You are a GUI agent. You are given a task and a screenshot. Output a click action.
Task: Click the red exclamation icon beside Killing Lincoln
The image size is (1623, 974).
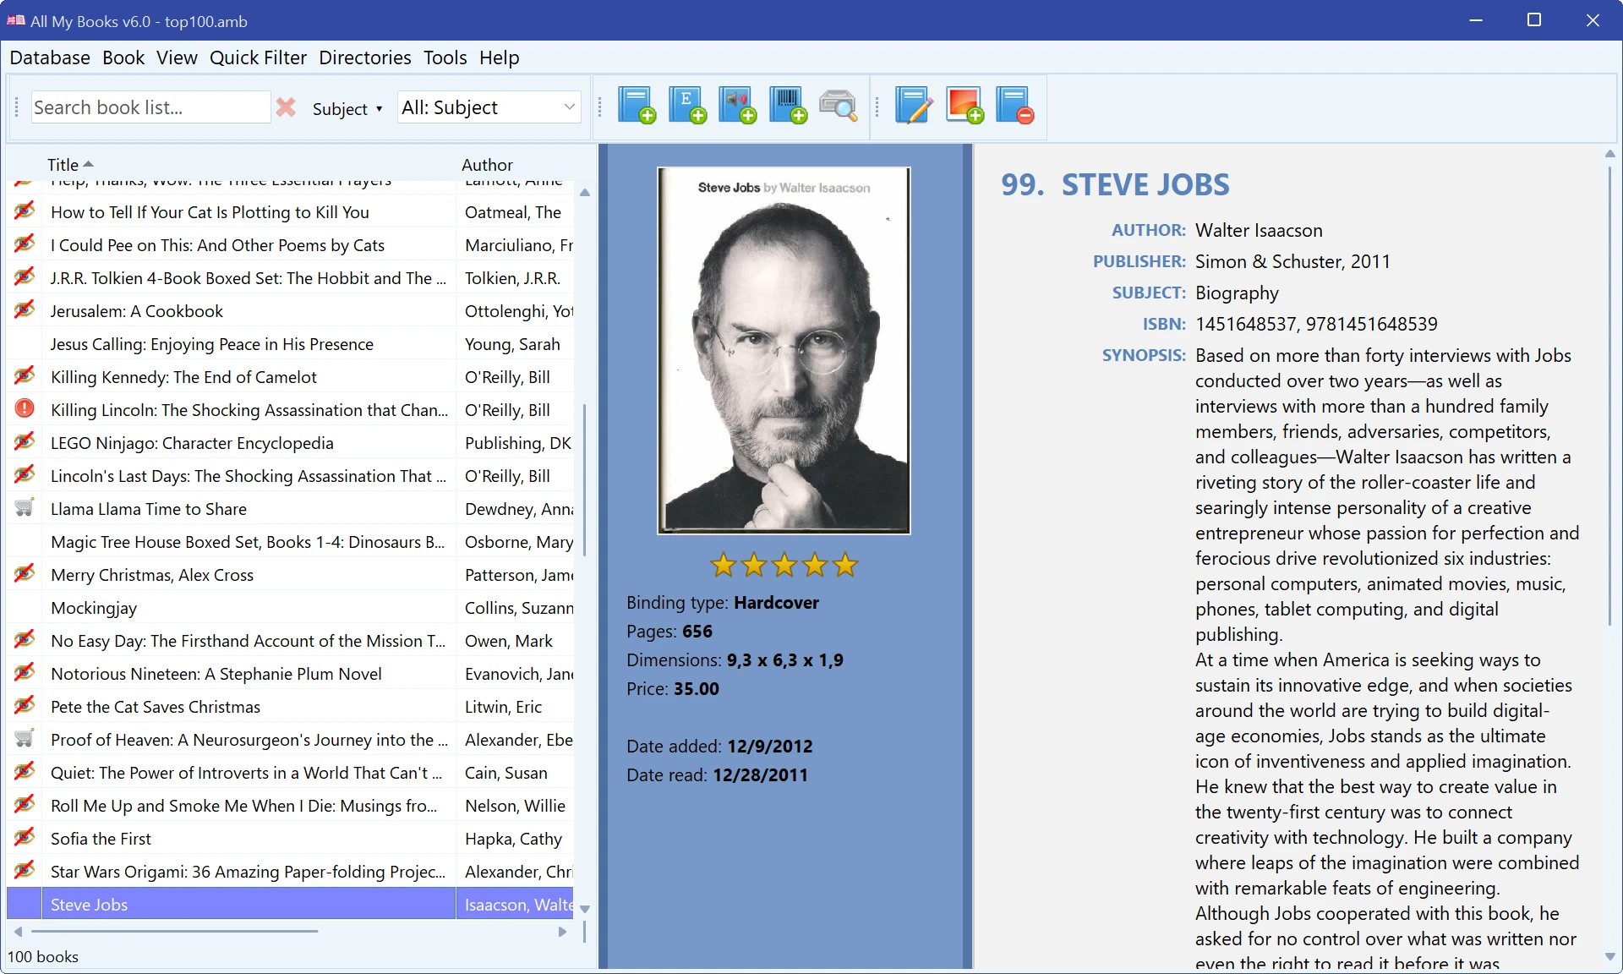click(25, 409)
